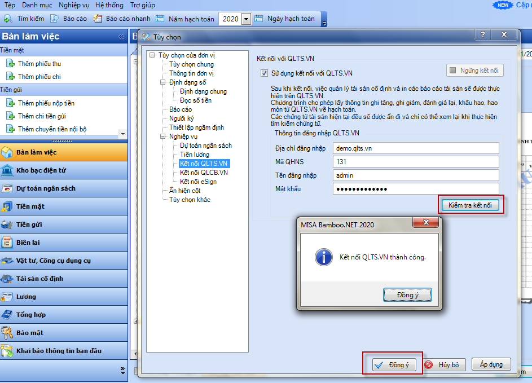
Task: Open the Bảo mật keys icon
Action: (x=7, y=333)
